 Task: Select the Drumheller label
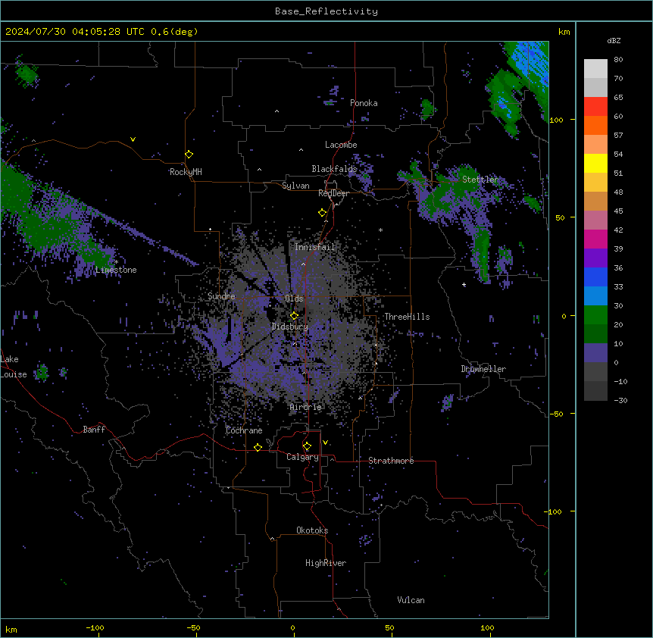point(483,369)
